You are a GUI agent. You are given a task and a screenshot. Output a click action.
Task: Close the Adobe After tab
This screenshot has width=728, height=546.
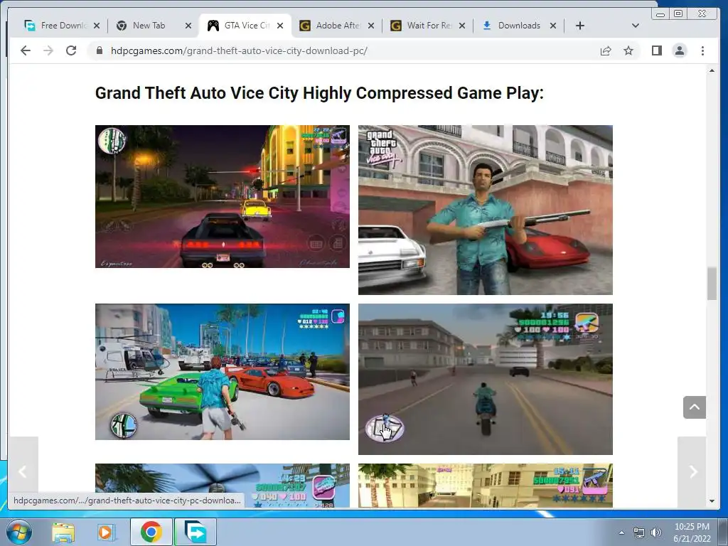point(371,26)
